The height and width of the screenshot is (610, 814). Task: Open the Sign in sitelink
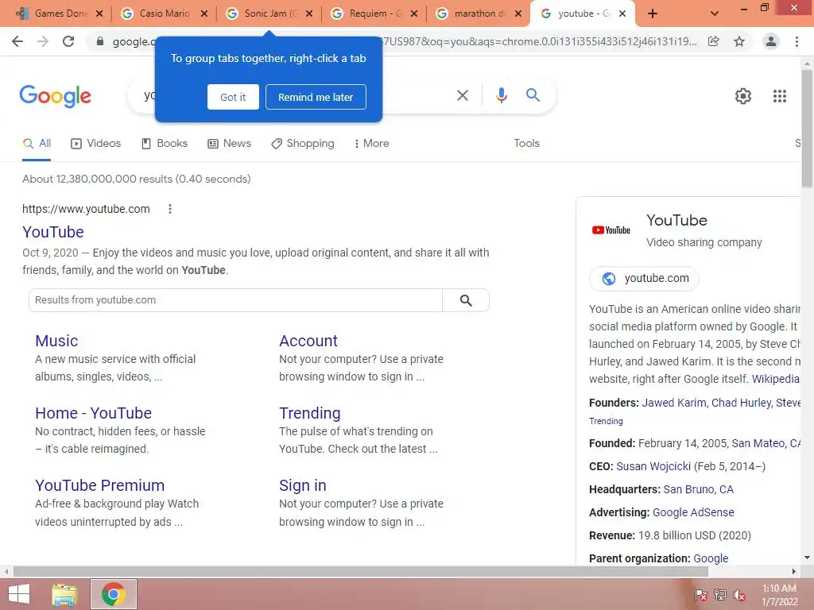click(x=303, y=485)
